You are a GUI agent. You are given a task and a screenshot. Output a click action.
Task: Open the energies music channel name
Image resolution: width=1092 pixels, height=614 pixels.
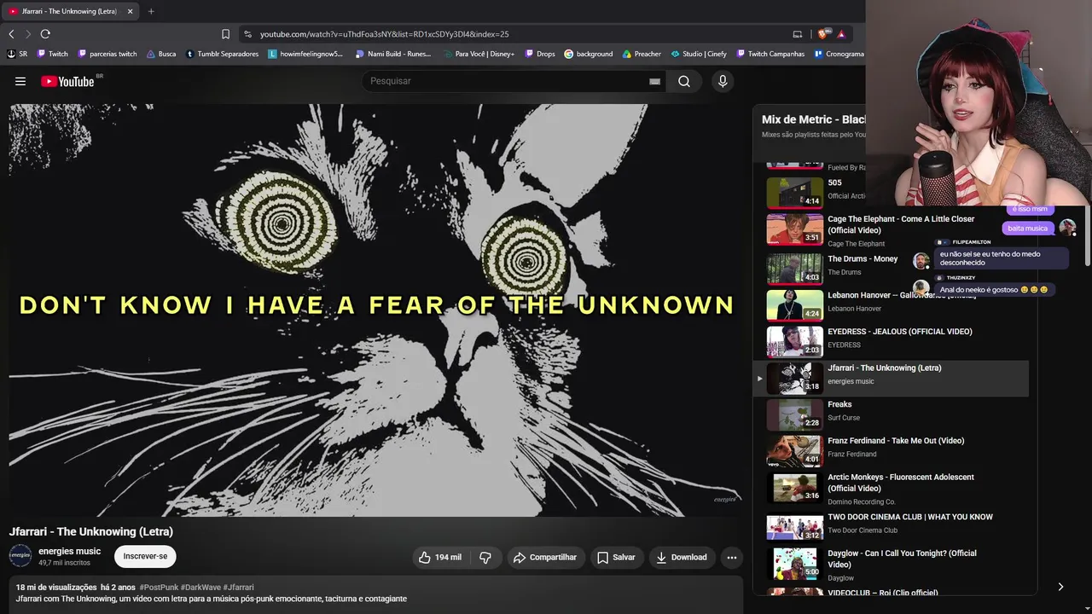click(x=69, y=551)
